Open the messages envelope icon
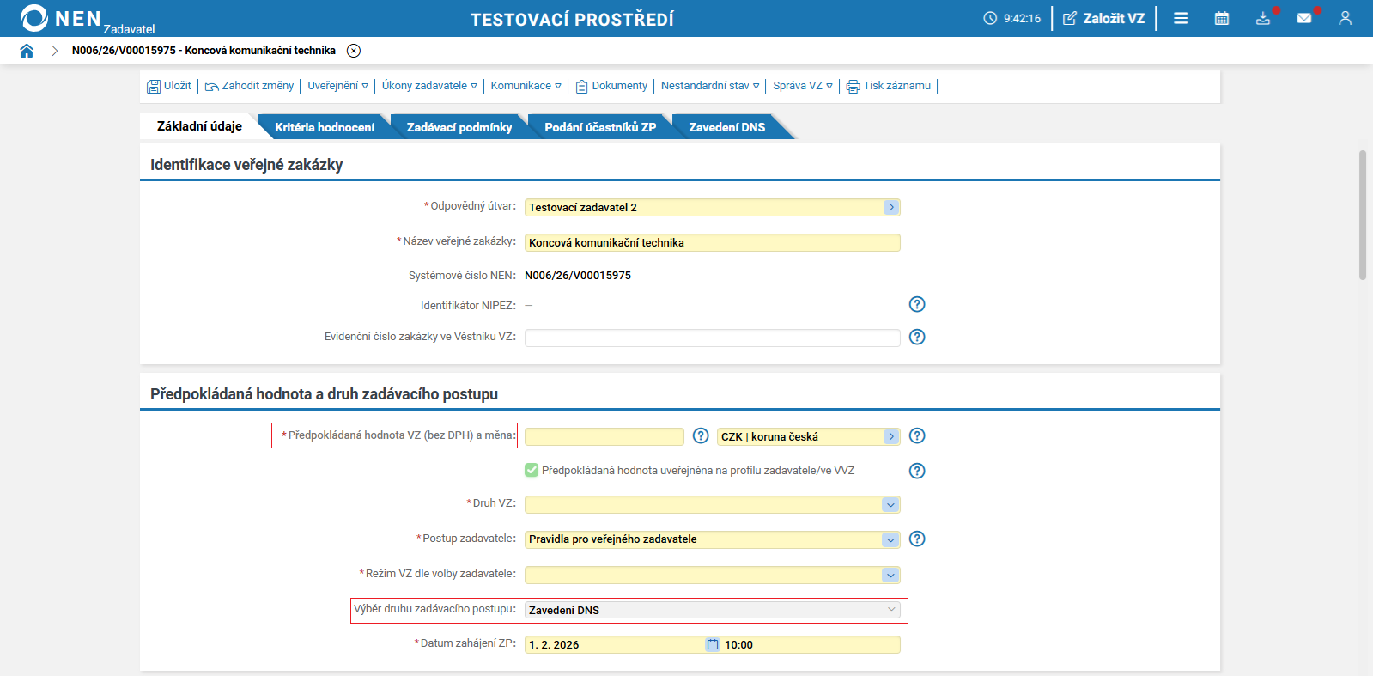Viewport: 1373px width, 676px height. (1304, 18)
